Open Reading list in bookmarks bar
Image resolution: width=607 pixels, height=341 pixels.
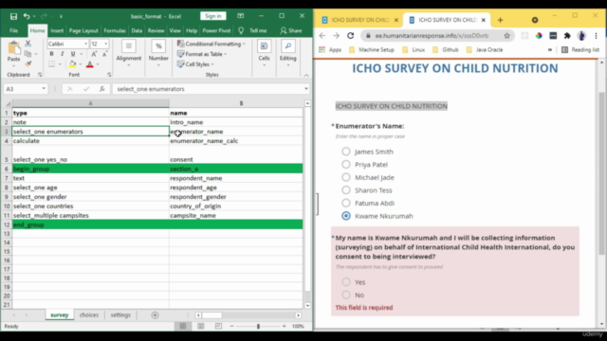coord(580,50)
